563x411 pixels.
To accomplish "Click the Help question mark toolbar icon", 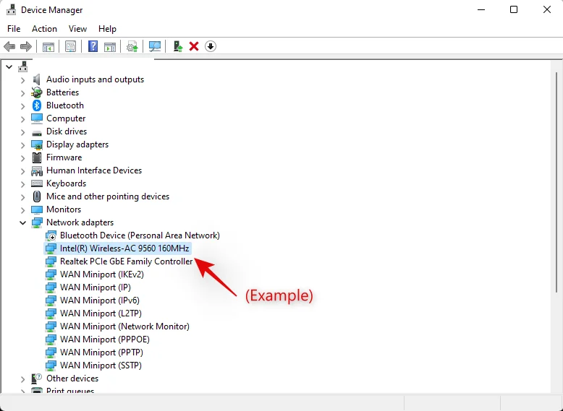I will pyautogui.click(x=93, y=46).
